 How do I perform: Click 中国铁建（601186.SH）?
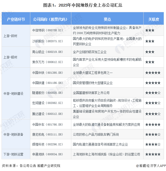[48, 83]
